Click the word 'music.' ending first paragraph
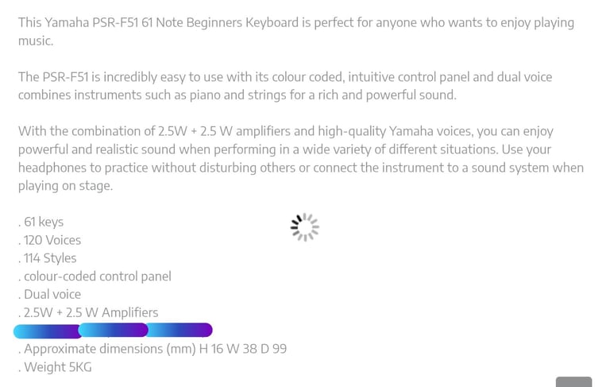The image size is (610, 387). pos(36,41)
